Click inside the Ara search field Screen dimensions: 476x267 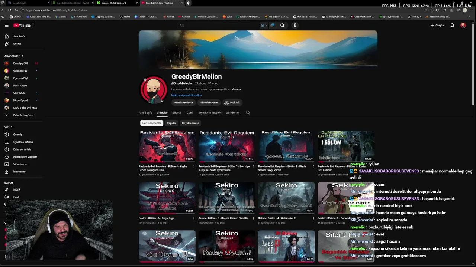(218, 25)
